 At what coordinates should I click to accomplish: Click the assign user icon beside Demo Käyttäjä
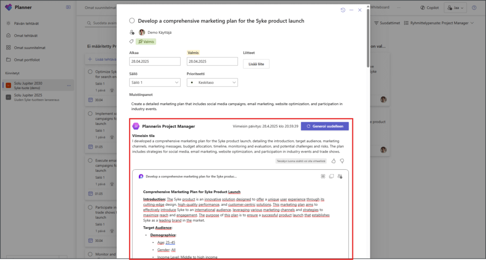click(x=132, y=32)
